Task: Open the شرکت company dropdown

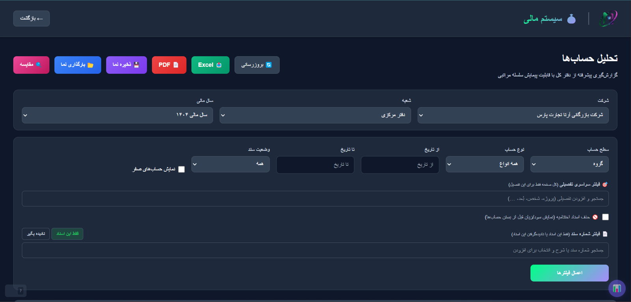Action: (513, 115)
